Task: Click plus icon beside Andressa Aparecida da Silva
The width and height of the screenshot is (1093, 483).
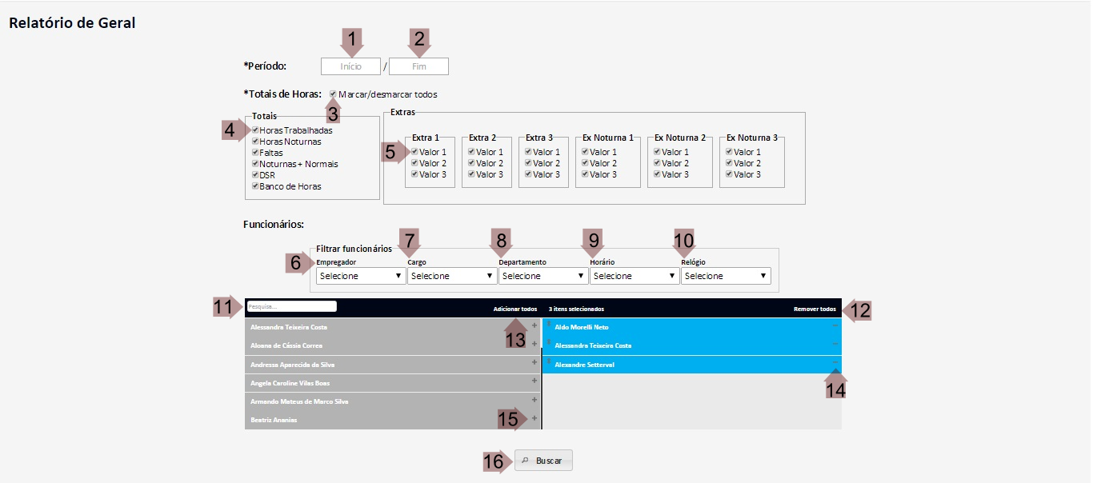Action: pos(534,362)
